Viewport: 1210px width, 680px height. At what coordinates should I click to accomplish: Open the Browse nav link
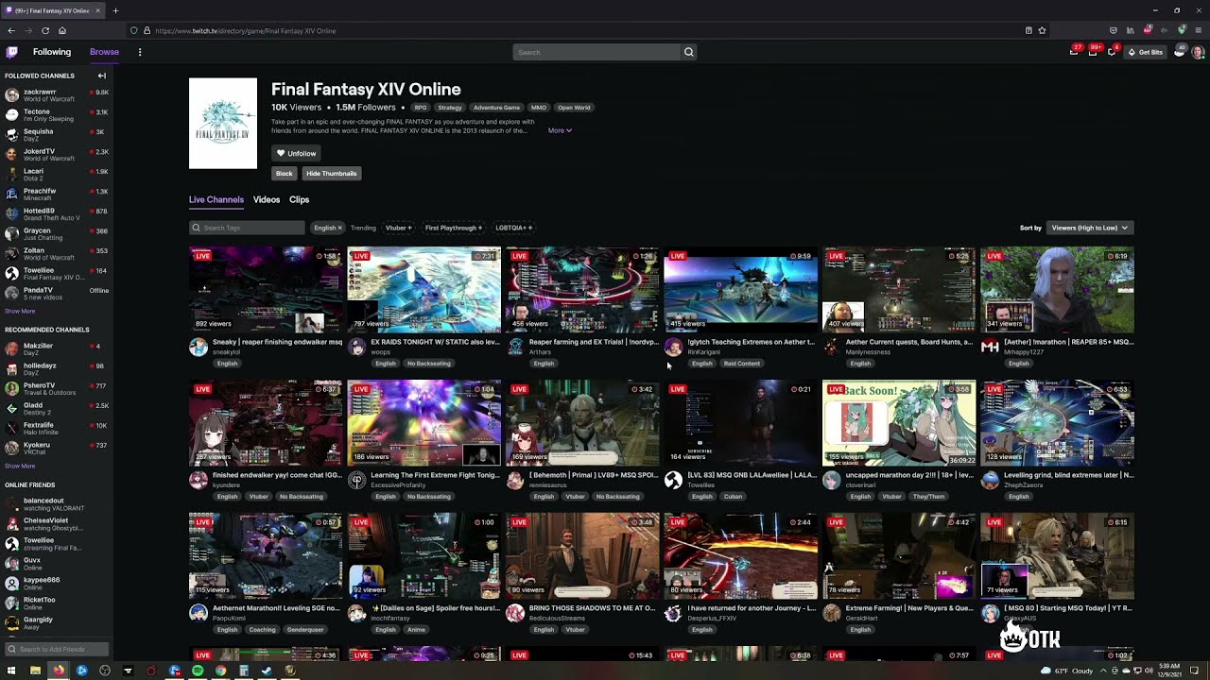click(104, 52)
